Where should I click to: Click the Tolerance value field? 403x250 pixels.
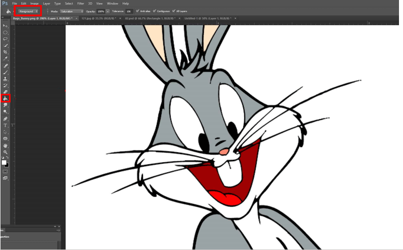(129, 11)
